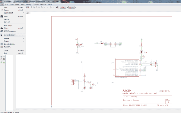The image size is (181, 113).
Task: Select the Module tool icon
Action: tap(2, 59)
